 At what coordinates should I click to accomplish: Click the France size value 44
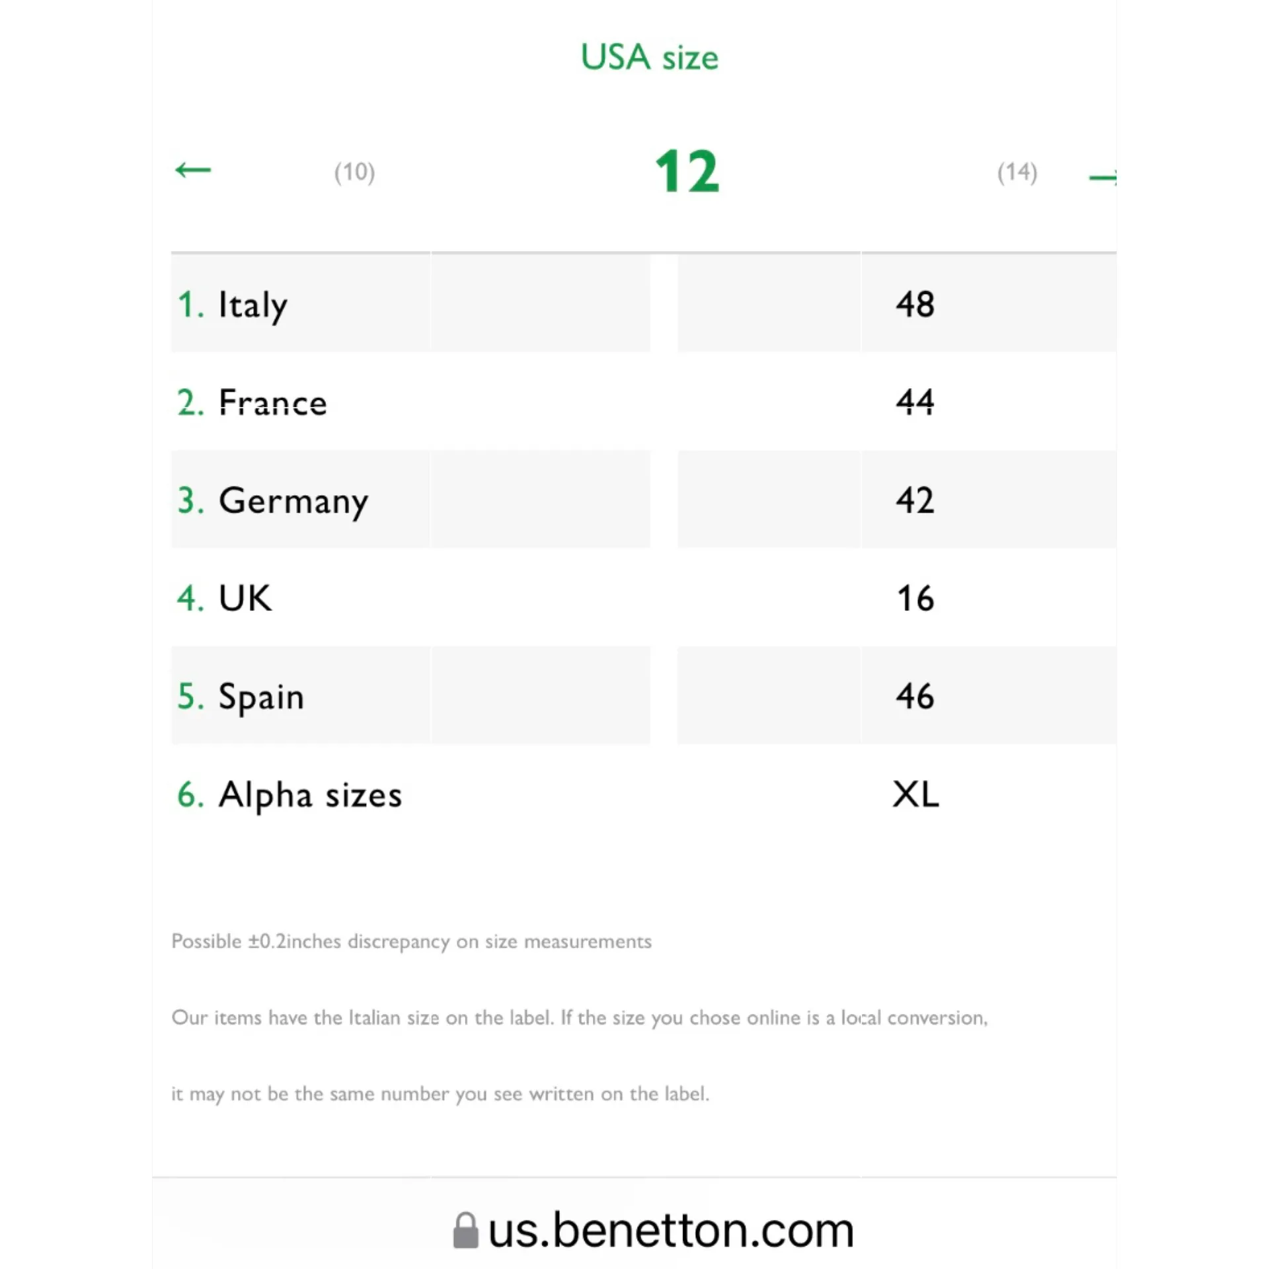point(915,403)
